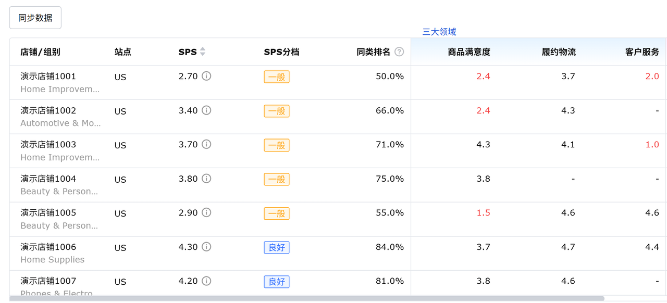Open store 演示店铺1004
This screenshot has height=303, width=667.
(x=48, y=179)
